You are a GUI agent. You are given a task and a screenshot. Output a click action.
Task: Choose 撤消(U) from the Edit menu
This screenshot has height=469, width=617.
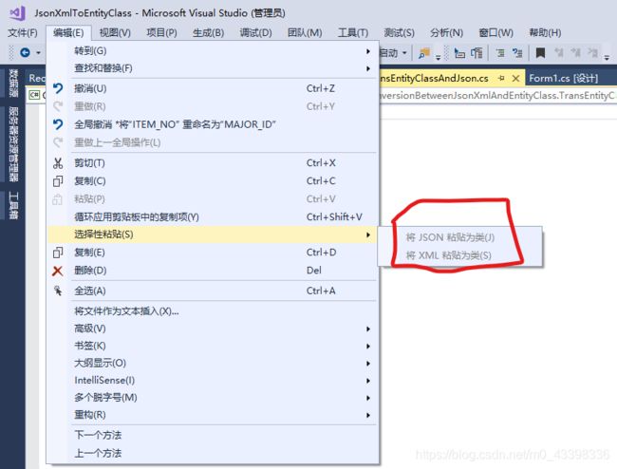212,88
